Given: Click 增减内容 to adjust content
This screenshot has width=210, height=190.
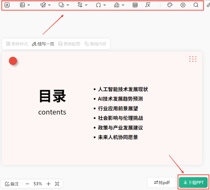Looking at the screenshot, I should [x=95, y=44].
